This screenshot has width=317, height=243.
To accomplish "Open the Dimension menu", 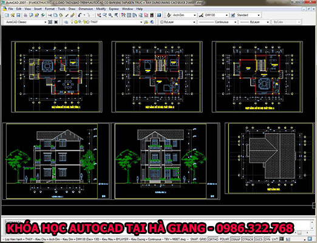I will (x=86, y=9).
